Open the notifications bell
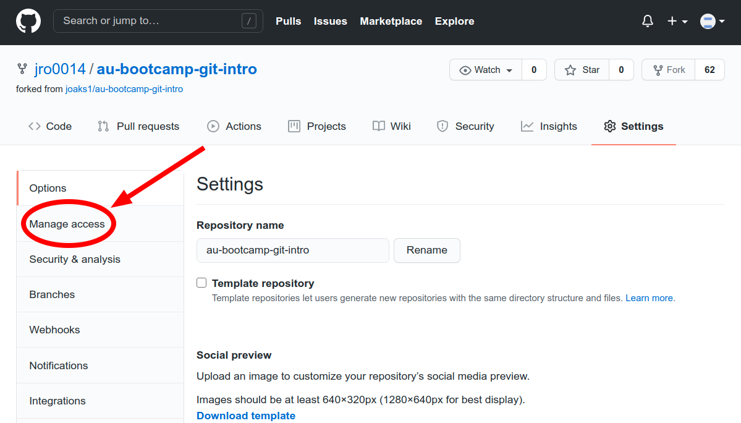741x423 pixels. click(x=648, y=21)
